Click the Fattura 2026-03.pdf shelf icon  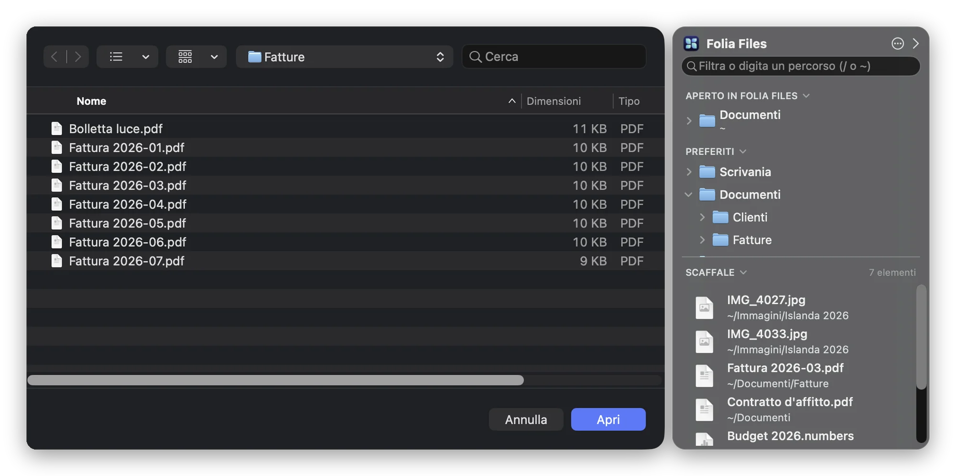tap(704, 376)
